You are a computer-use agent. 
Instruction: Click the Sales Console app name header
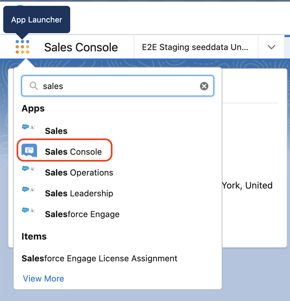click(x=81, y=47)
